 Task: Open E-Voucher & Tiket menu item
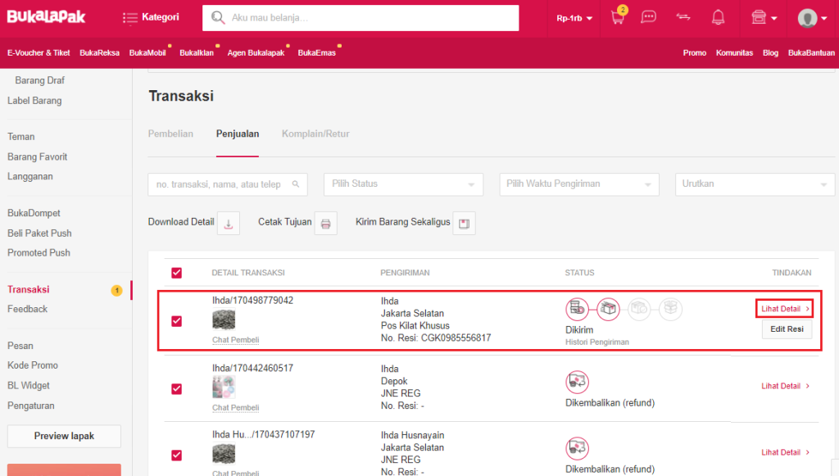pyautogui.click(x=39, y=52)
